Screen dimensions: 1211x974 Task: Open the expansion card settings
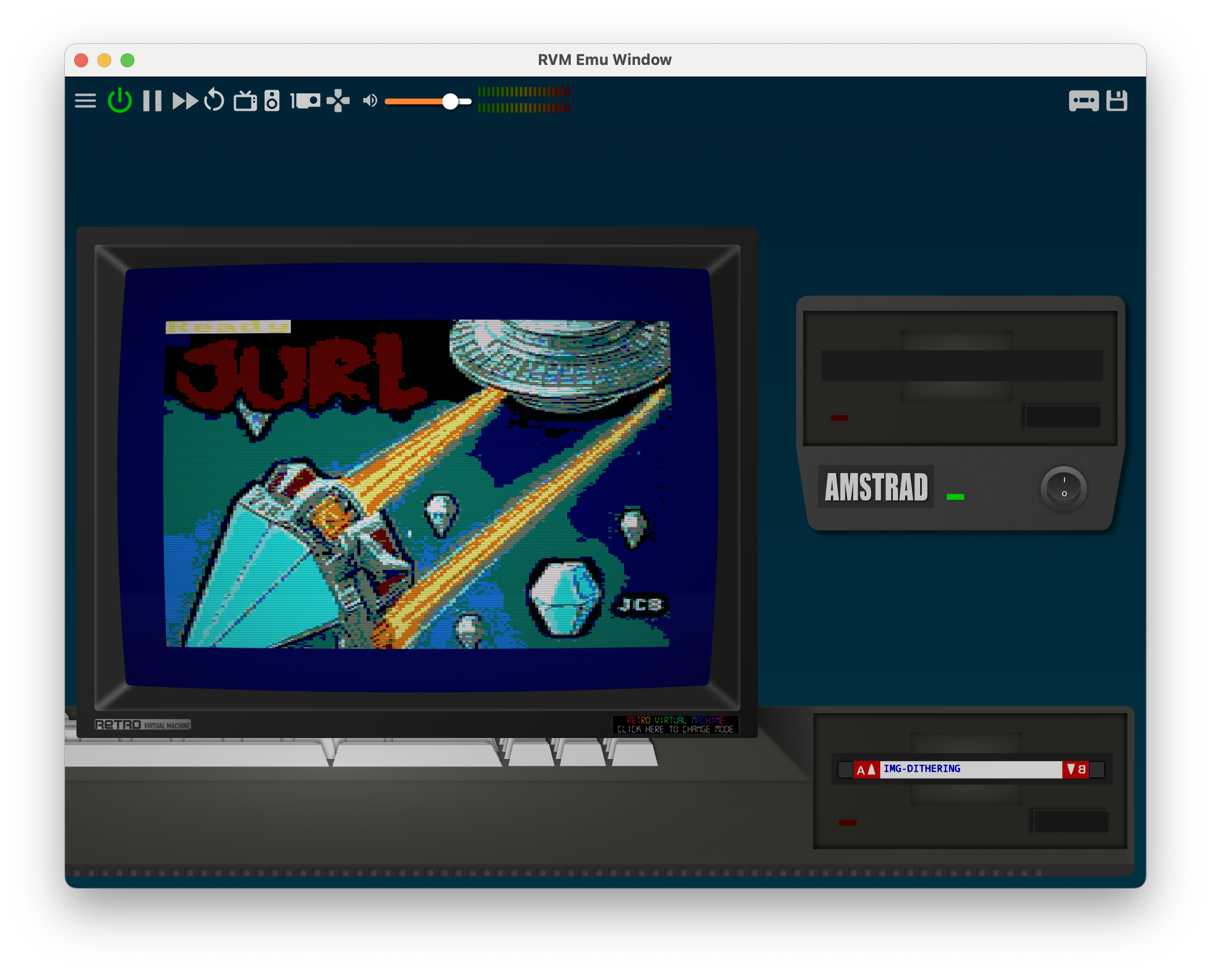coord(305,101)
